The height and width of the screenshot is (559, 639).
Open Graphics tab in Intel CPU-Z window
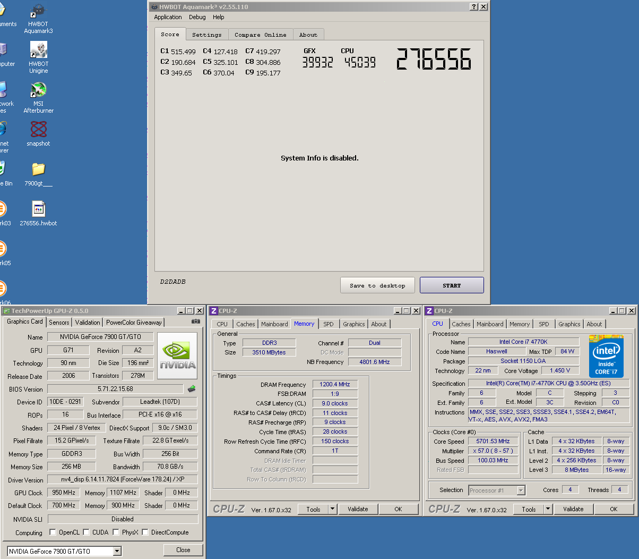click(569, 324)
